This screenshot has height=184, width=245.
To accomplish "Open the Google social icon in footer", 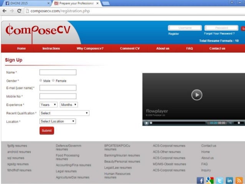I will [210, 181].
